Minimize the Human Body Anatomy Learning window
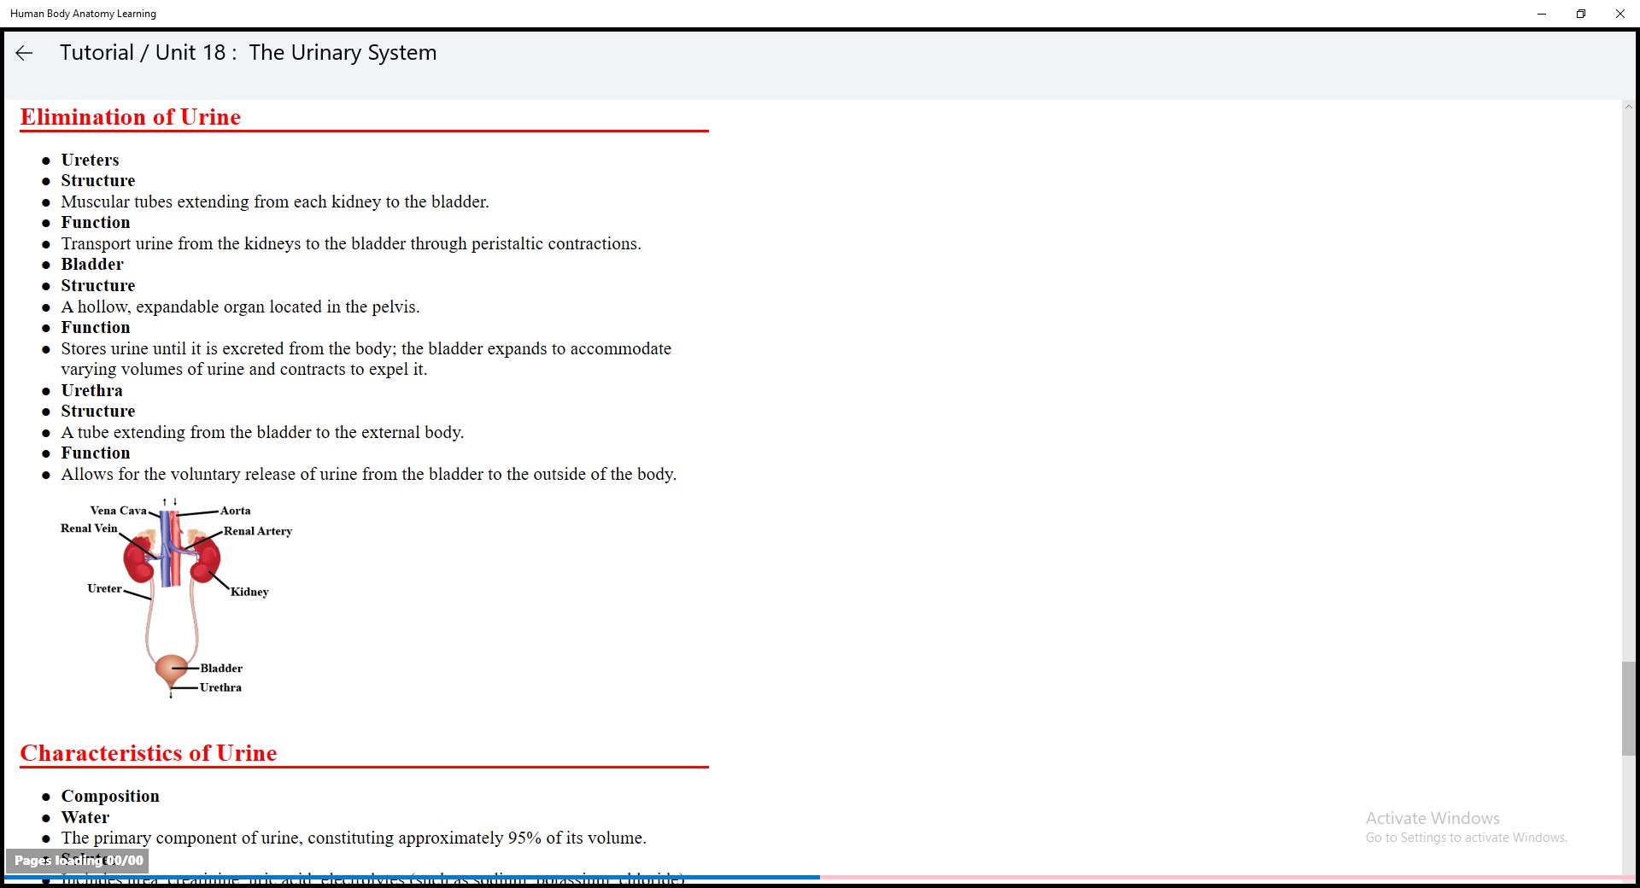This screenshot has height=888, width=1640. [1542, 14]
